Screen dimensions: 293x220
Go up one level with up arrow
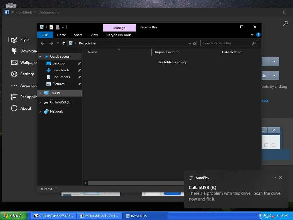click(x=64, y=43)
